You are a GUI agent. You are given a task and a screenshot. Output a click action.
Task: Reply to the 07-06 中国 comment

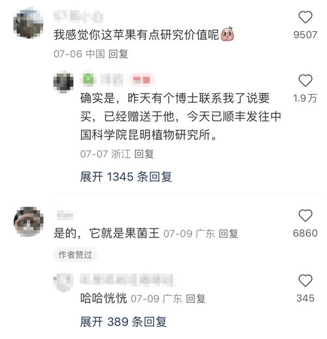[x=118, y=54]
